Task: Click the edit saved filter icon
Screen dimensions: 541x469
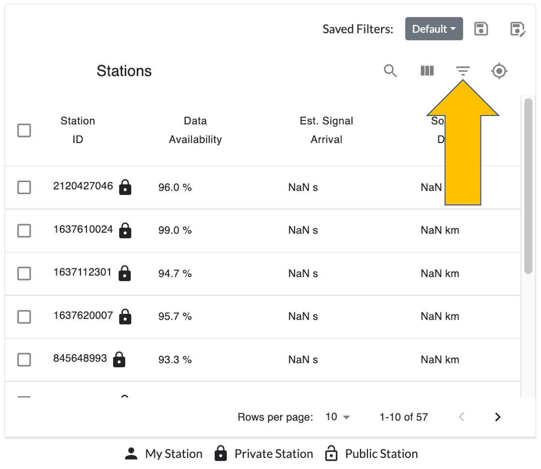Action: point(517,29)
